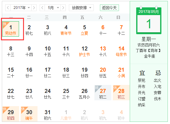Click the 星期一 weekday label
This screenshot has width=170, height=124.
point(149,39)
